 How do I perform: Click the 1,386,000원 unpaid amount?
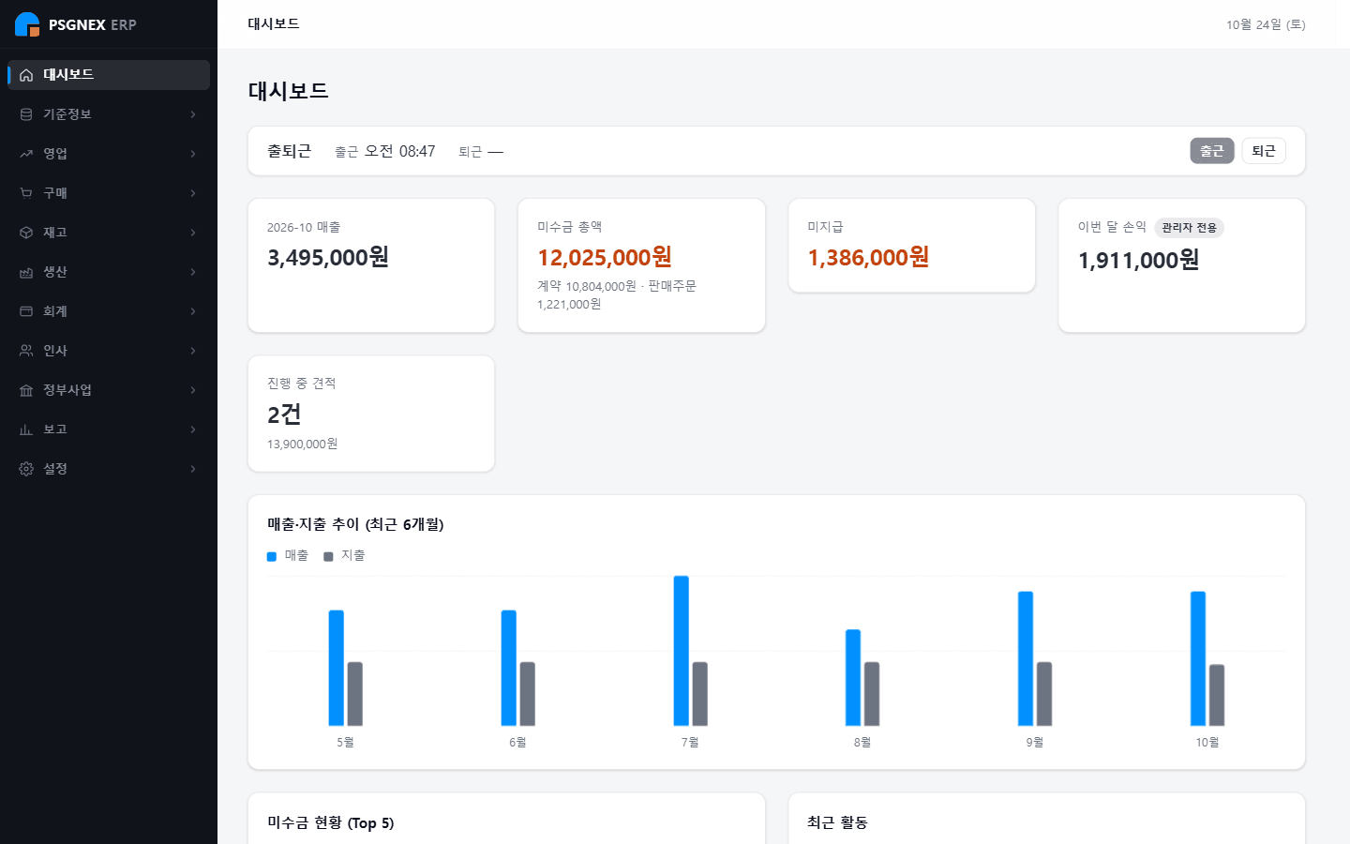pos(868,258)
